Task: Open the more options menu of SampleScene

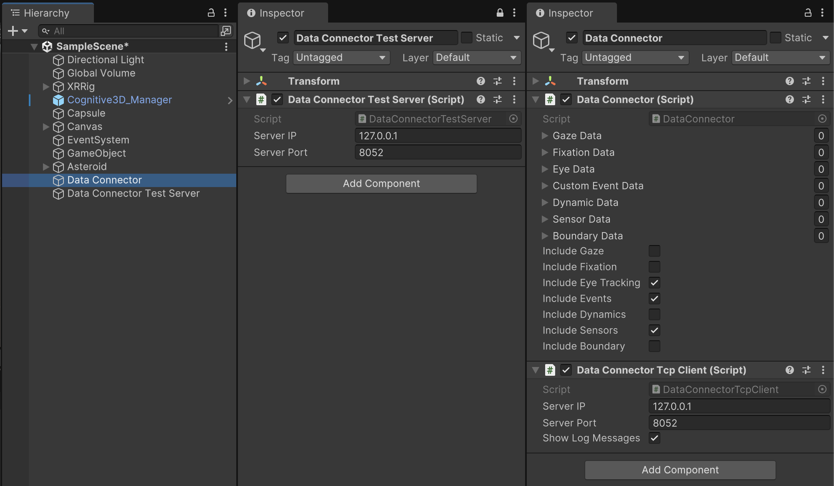Action: [226, 46]
